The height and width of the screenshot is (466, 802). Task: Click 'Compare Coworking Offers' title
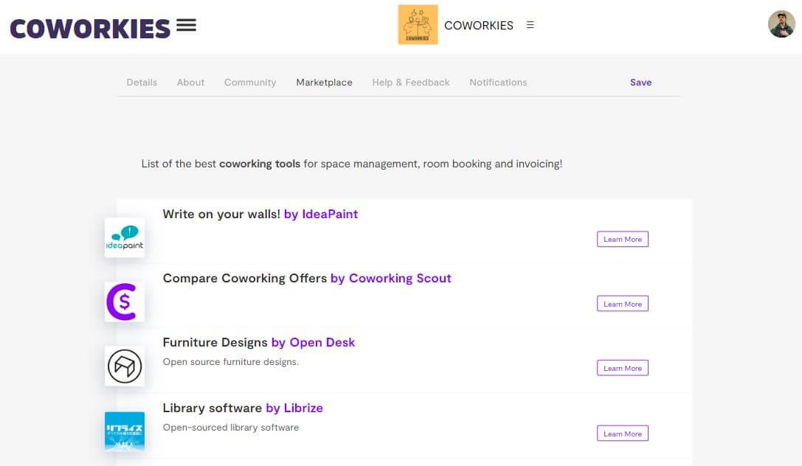[x=244, y=279]
